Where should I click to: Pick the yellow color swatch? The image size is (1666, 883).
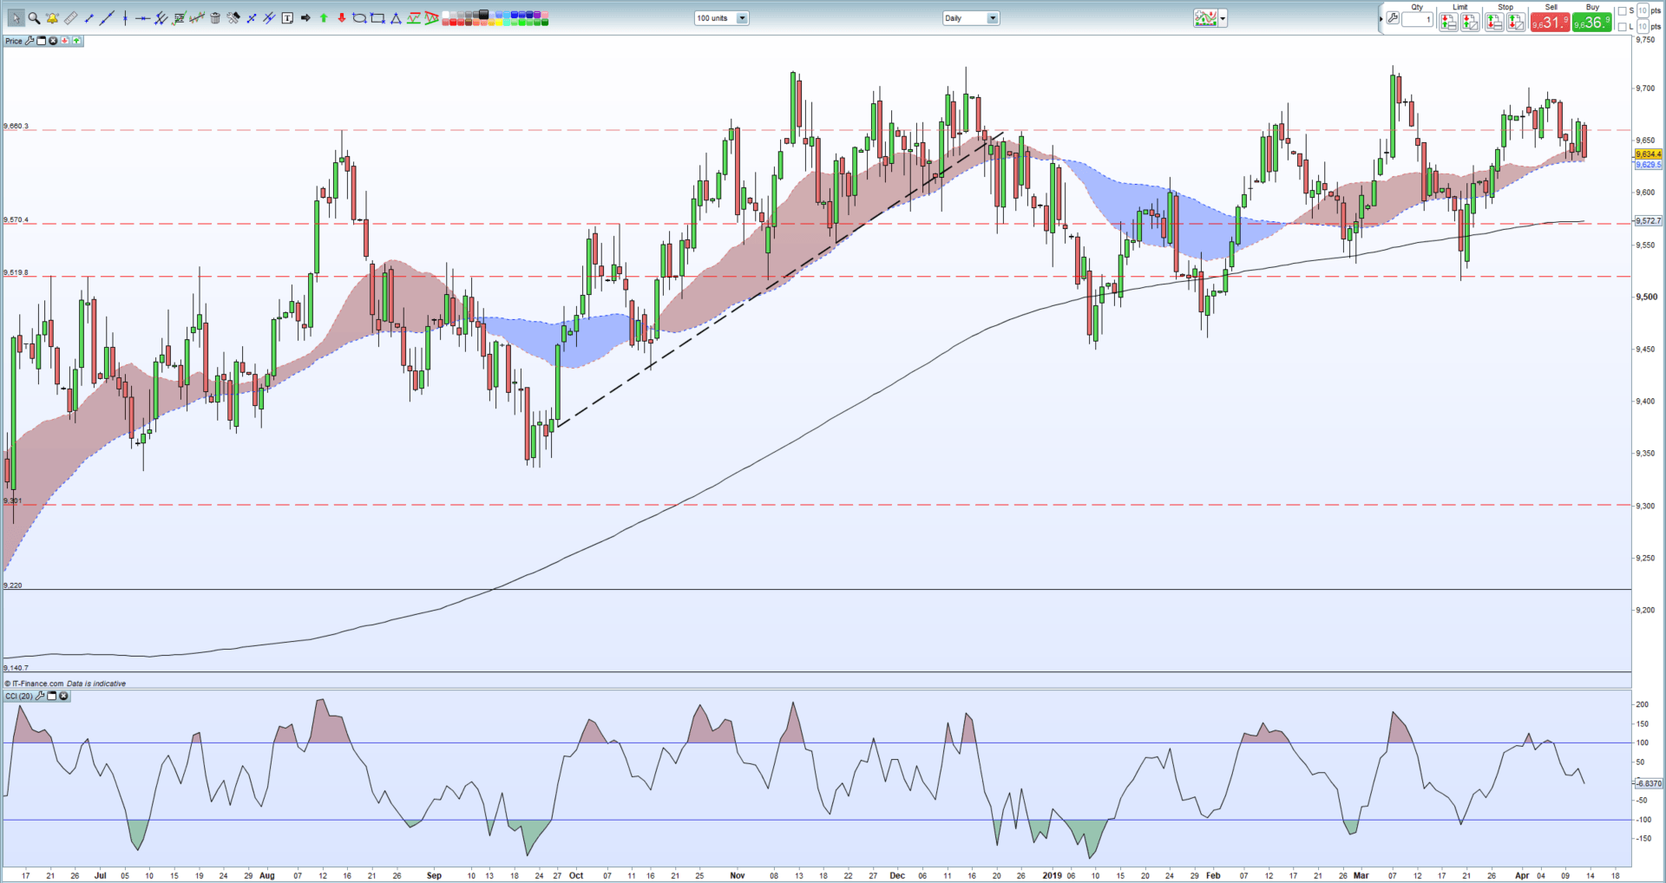(498, 23)
